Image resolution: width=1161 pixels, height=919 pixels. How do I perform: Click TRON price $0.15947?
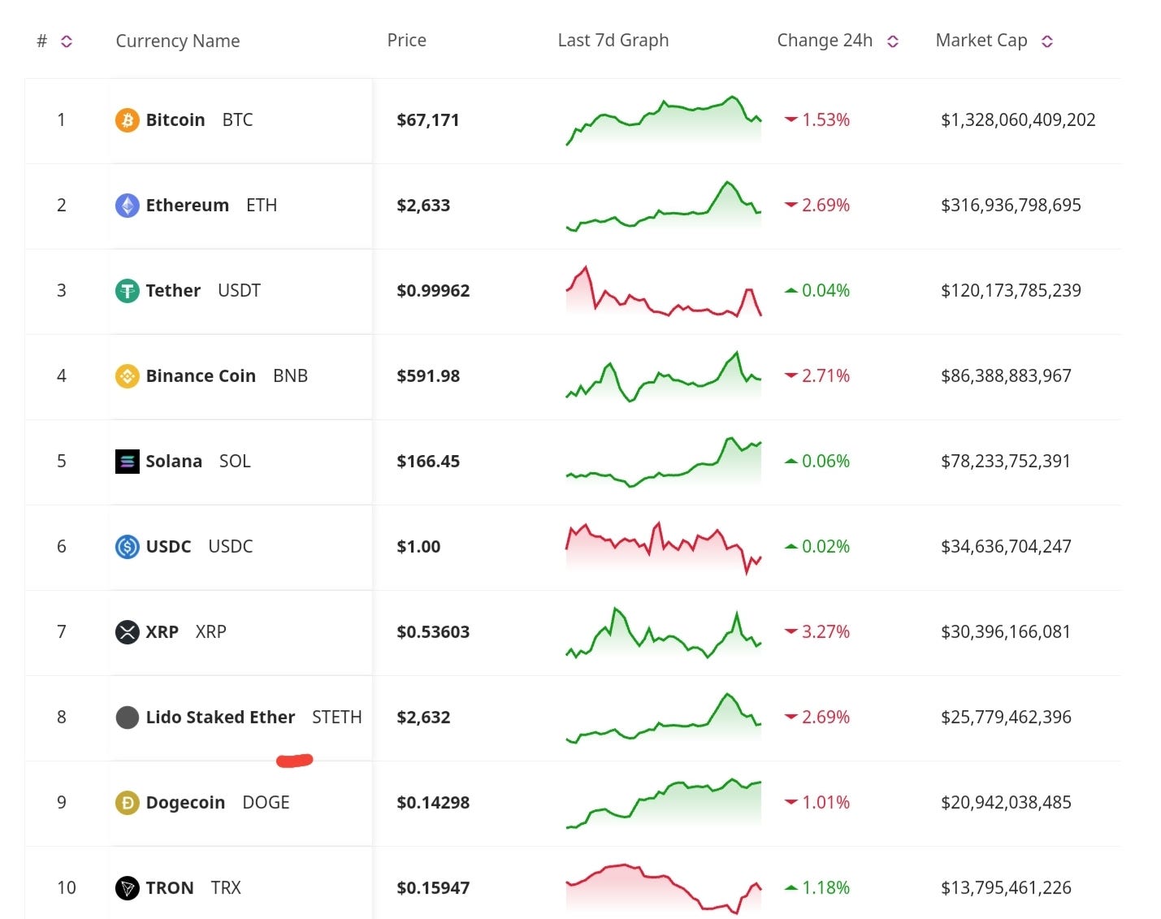click(432, 888)
